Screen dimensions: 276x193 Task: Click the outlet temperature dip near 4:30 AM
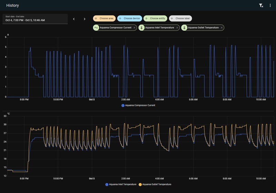(x=168, y=151)
